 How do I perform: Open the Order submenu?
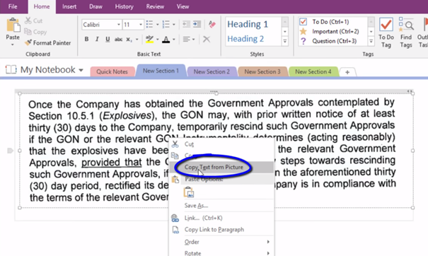click(x=221, y=242)
